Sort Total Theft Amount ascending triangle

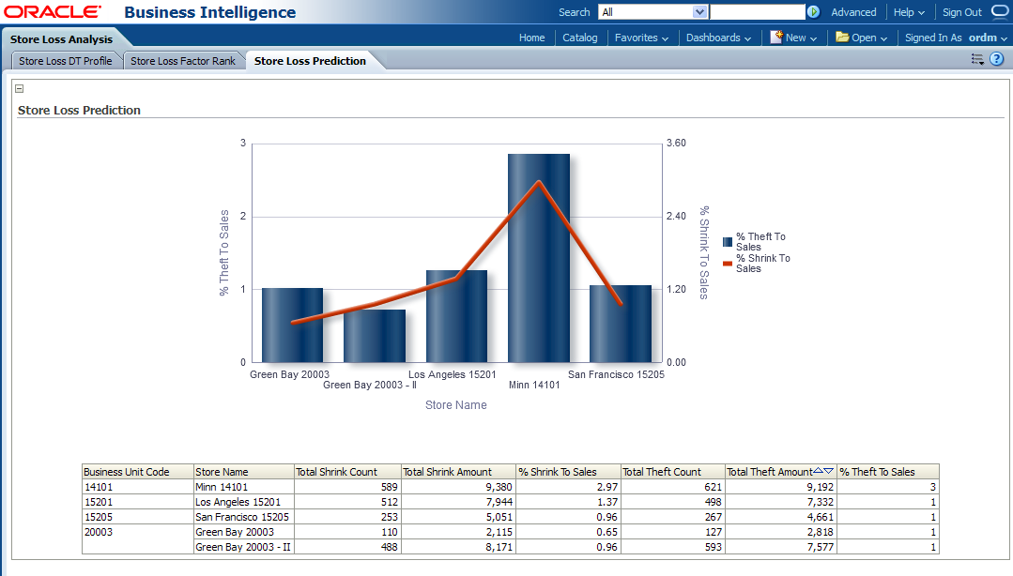[818, 472]
